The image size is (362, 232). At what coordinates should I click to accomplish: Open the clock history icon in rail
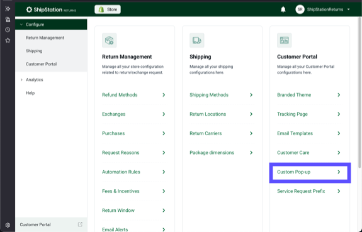(x=8, y=30)
